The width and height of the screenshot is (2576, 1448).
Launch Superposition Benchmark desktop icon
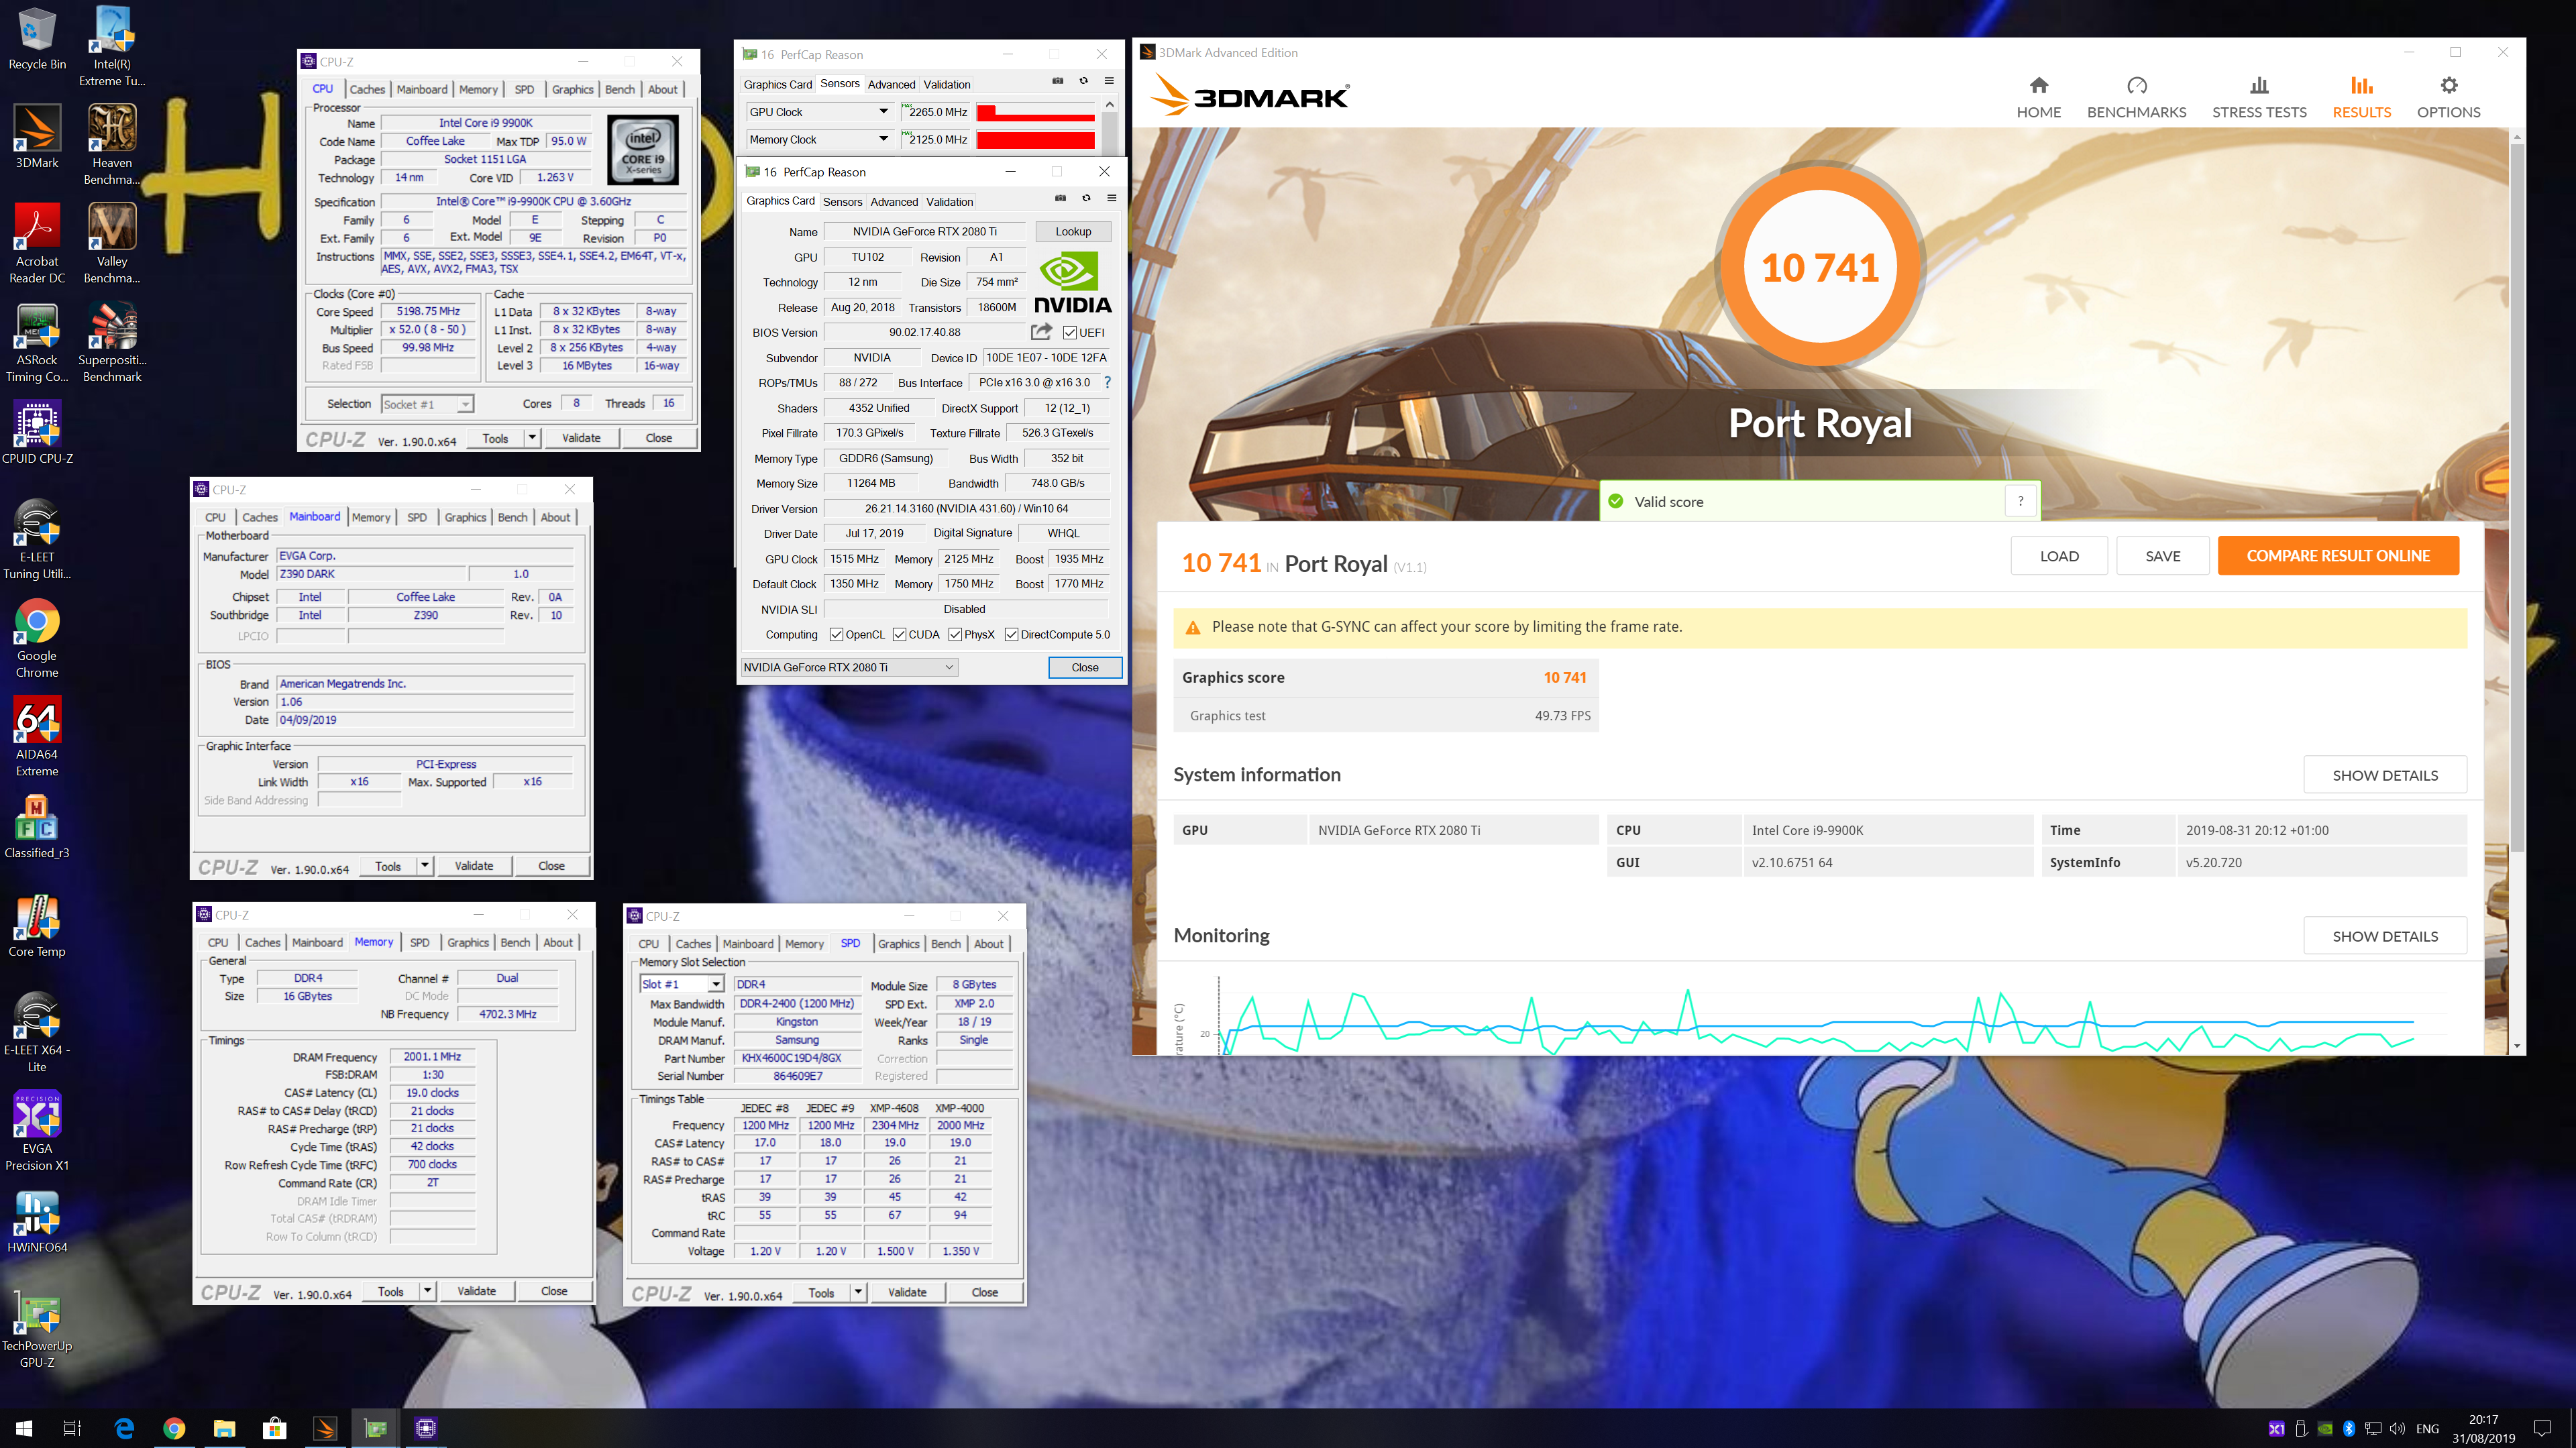click(112, 342)
